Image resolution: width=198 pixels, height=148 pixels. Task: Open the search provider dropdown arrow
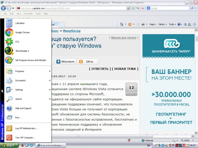coord(196,8)
